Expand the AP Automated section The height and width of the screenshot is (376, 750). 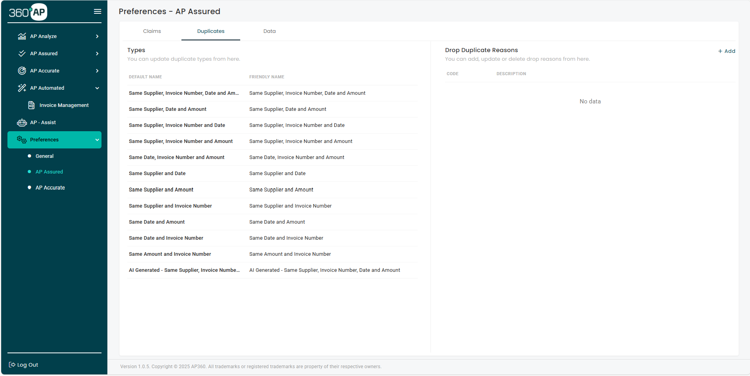click(x=97, y=88)
